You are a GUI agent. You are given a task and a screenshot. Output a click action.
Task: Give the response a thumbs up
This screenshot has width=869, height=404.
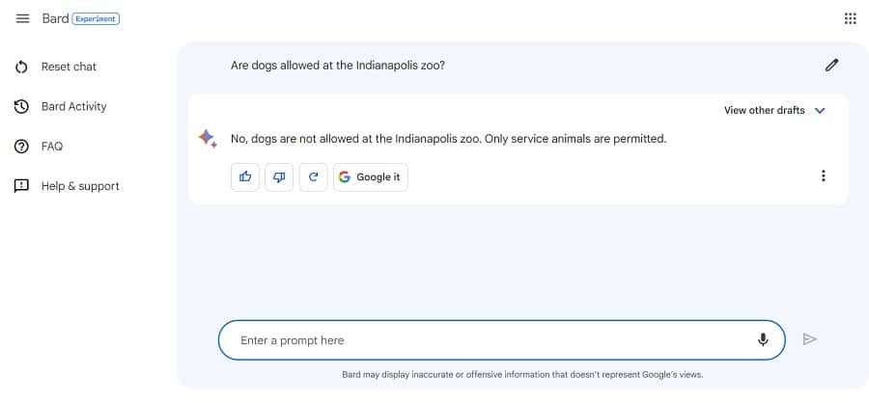245,176
